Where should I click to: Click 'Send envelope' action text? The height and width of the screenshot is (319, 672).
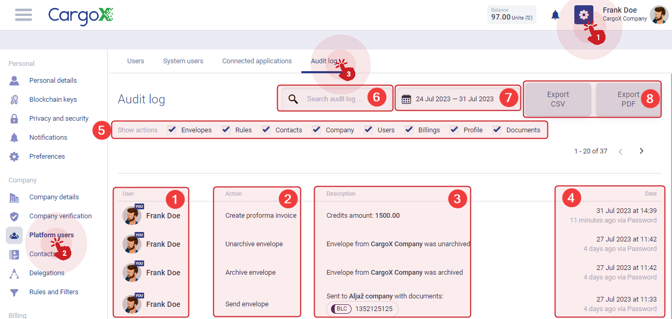pyautogui.click(x=247, y=304)
